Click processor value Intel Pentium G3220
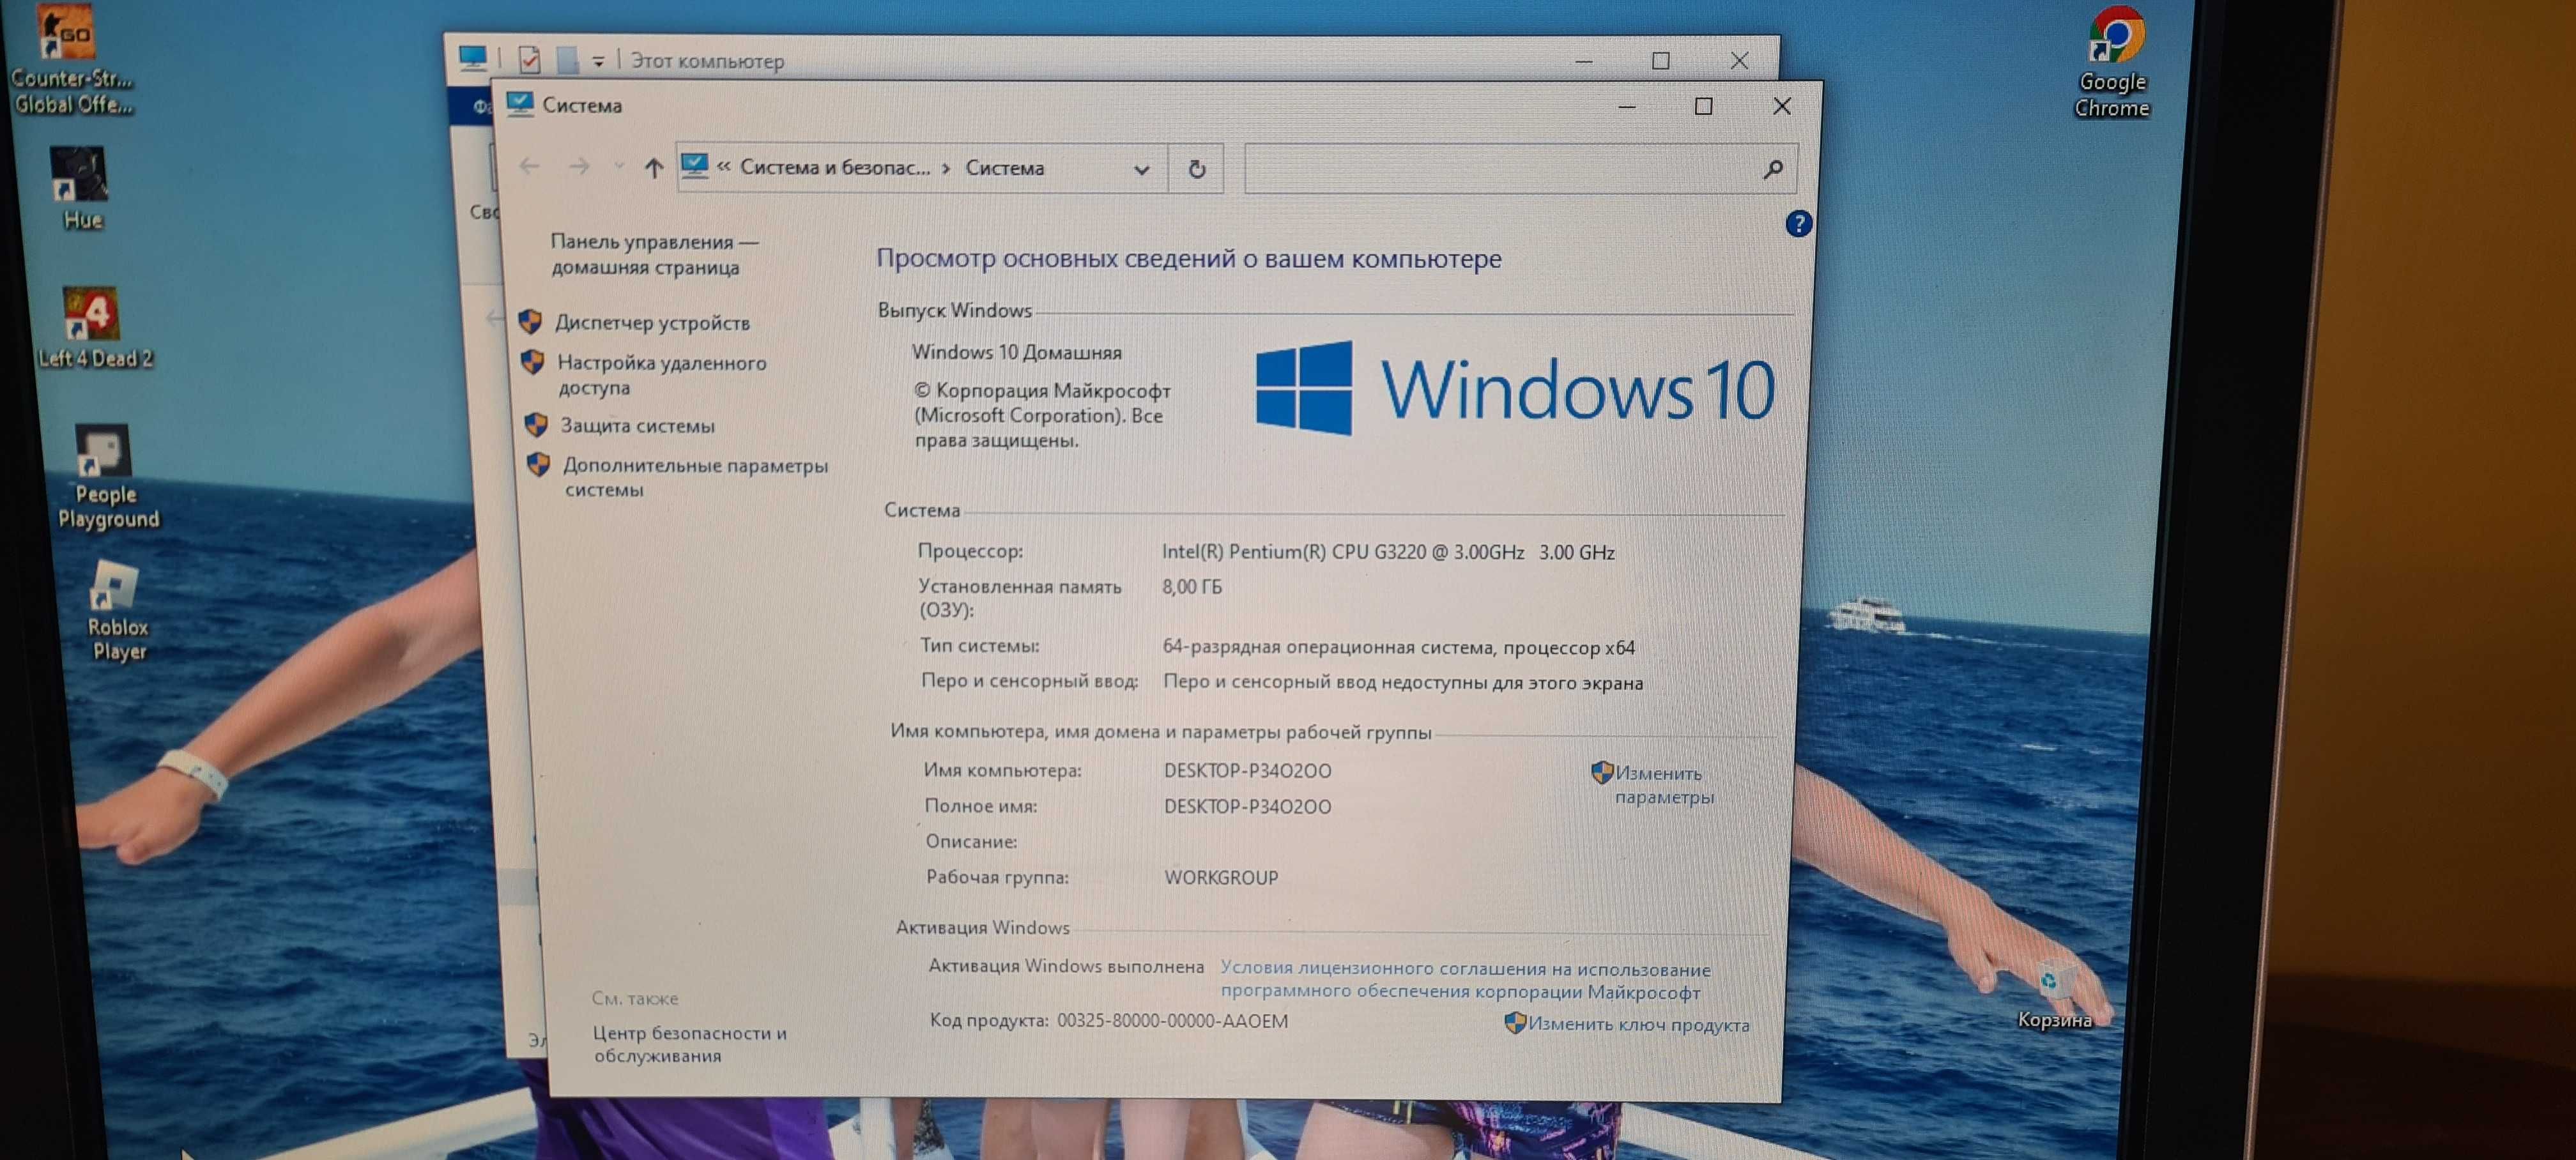The image size is (2576, 1160). tap(1388, 552)
